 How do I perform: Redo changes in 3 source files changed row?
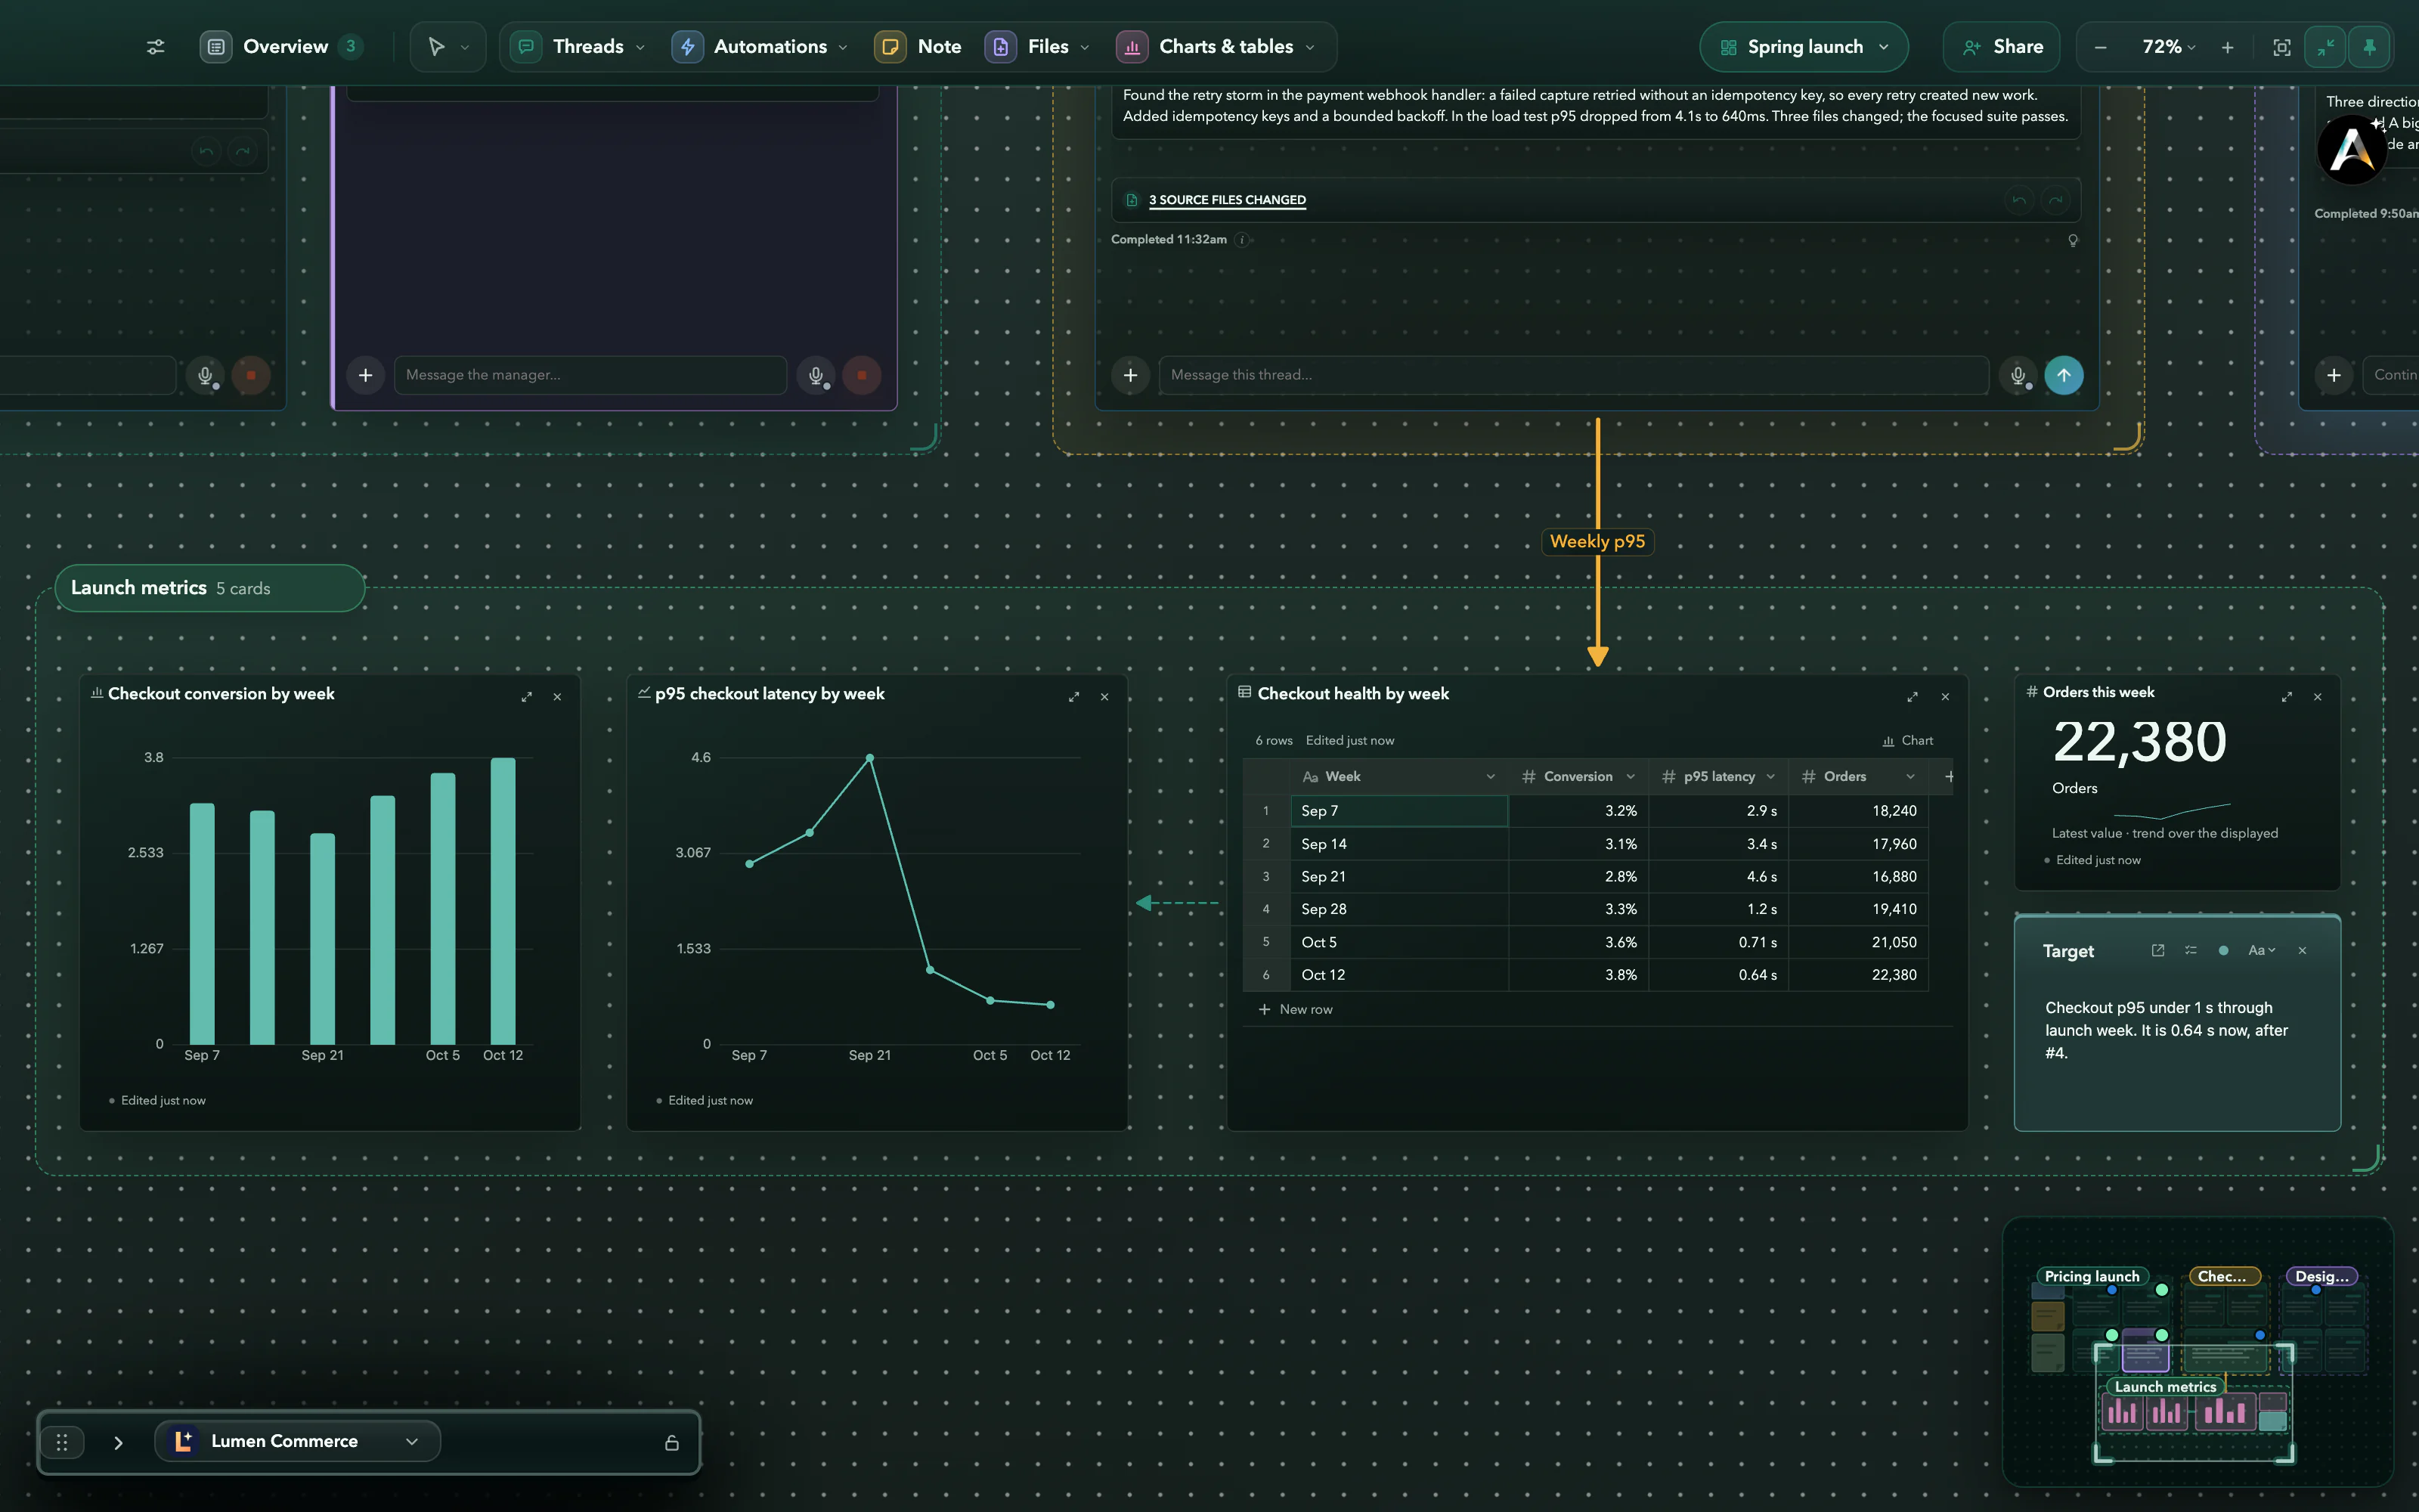pyautogui.click(x=2055, y=200)
